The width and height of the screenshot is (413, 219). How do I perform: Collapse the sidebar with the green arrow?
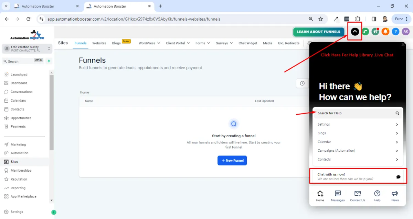point(54,212)
